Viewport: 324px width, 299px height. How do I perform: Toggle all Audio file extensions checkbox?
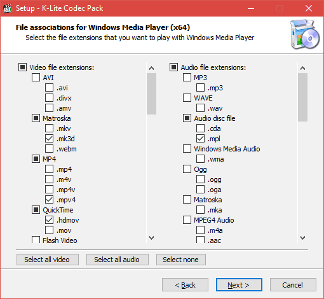173,67
